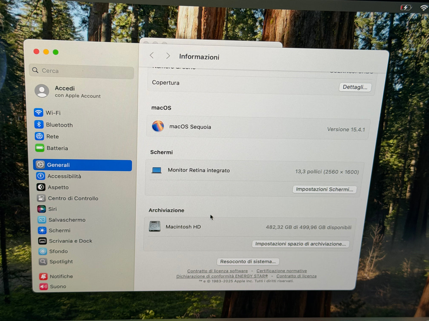Viewport: 429px width, 321px height.
Task: Open Suono settings
Action: [53, 286]
